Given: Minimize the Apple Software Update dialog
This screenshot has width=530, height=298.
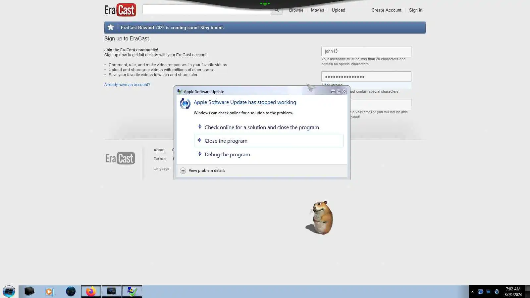Looking at the screenshot, I should coord(333,91).
